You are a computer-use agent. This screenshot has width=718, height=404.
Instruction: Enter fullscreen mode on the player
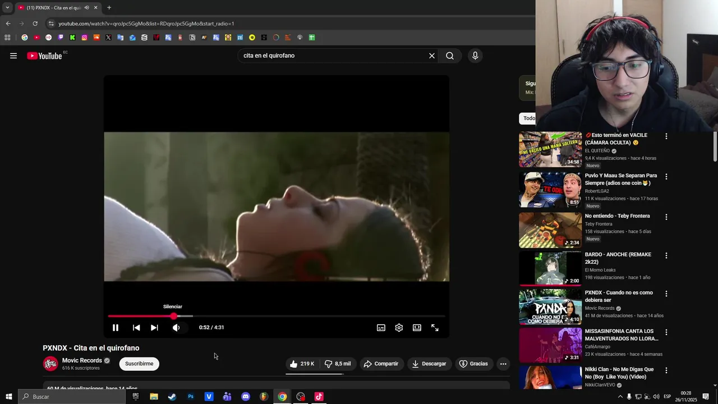point(435,328)
